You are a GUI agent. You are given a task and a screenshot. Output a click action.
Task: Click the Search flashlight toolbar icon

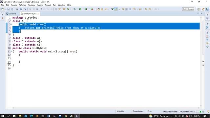click(106, 9)
